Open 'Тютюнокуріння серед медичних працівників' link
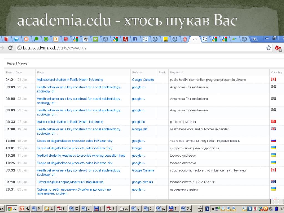The image size is (284, 213). tap(70, 182)
